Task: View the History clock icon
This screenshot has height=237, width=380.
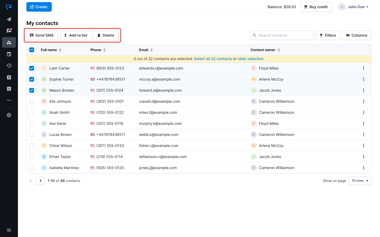Action: (x=9, y=66)
